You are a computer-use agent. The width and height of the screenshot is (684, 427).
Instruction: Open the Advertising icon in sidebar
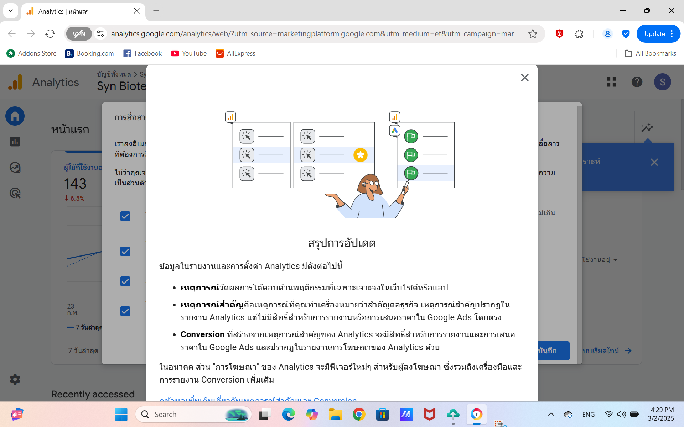[x=15, y=193]
